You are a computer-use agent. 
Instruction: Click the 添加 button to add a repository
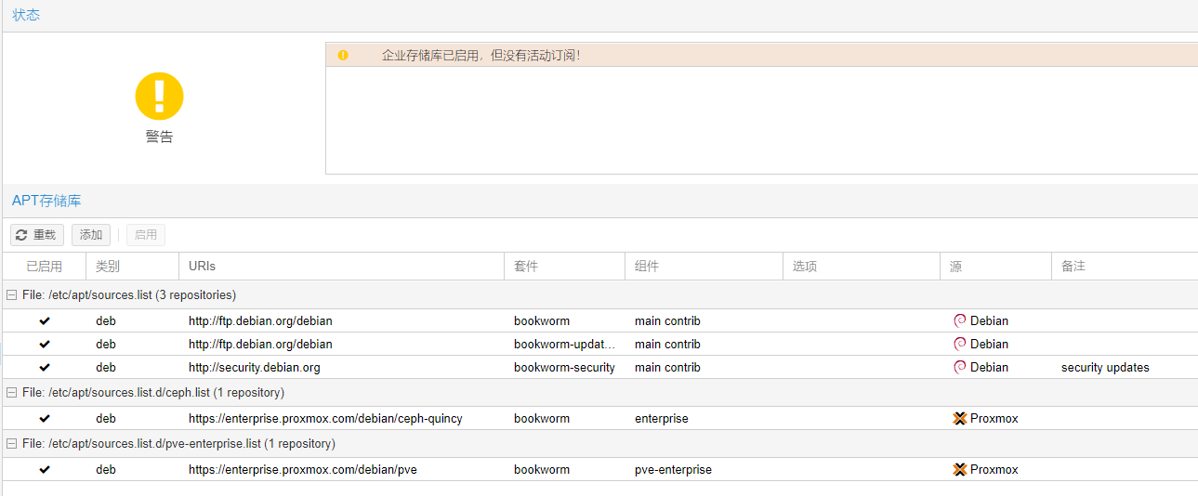tap(91, 235)
